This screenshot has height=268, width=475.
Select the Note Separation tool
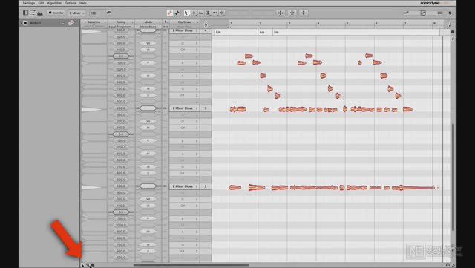click(222, 13)
